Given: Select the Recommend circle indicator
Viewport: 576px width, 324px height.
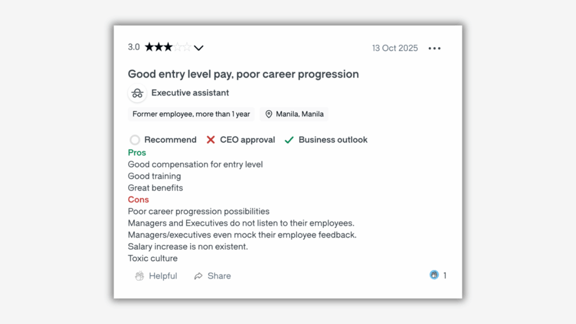Looking at the screenshot, I should (134, 139).
